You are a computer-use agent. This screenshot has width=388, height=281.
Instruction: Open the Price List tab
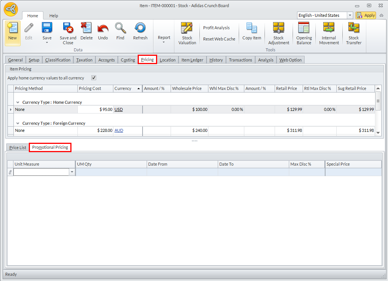pos(18,148)
